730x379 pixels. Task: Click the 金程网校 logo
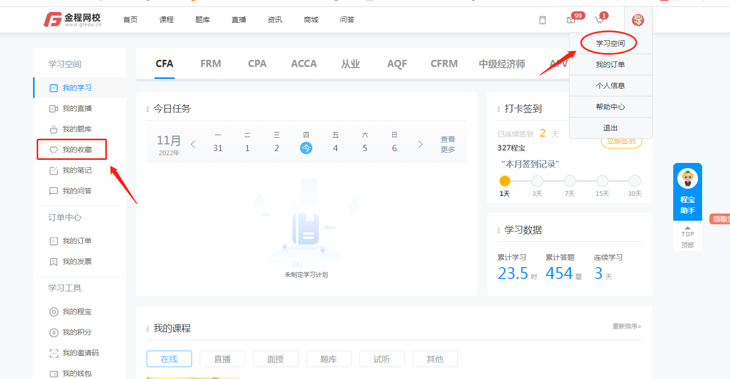pyautogui.click(x=73, y=20)
